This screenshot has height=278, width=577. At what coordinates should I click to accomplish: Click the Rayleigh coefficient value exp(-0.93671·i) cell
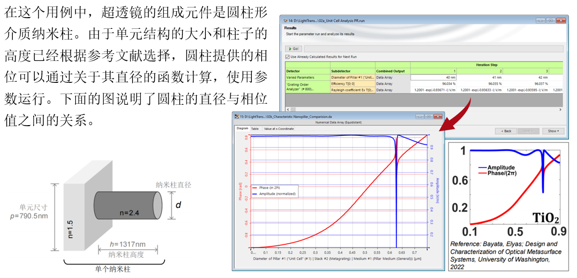pyautogui.click(x=433, y=90)
